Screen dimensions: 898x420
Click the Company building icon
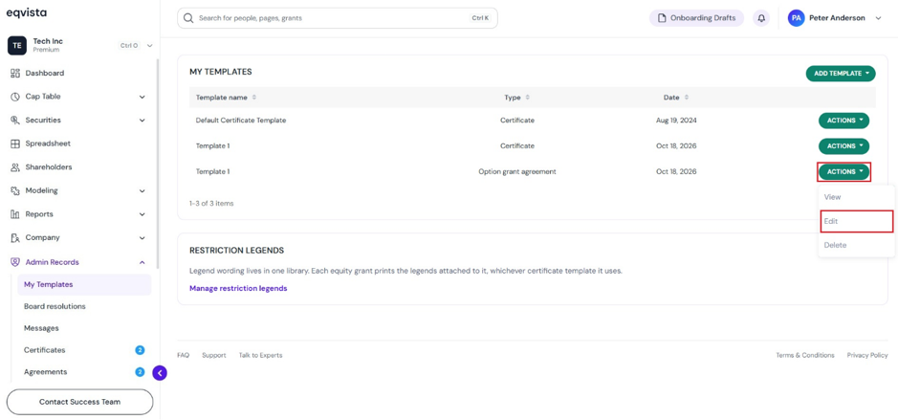(15, 238)
